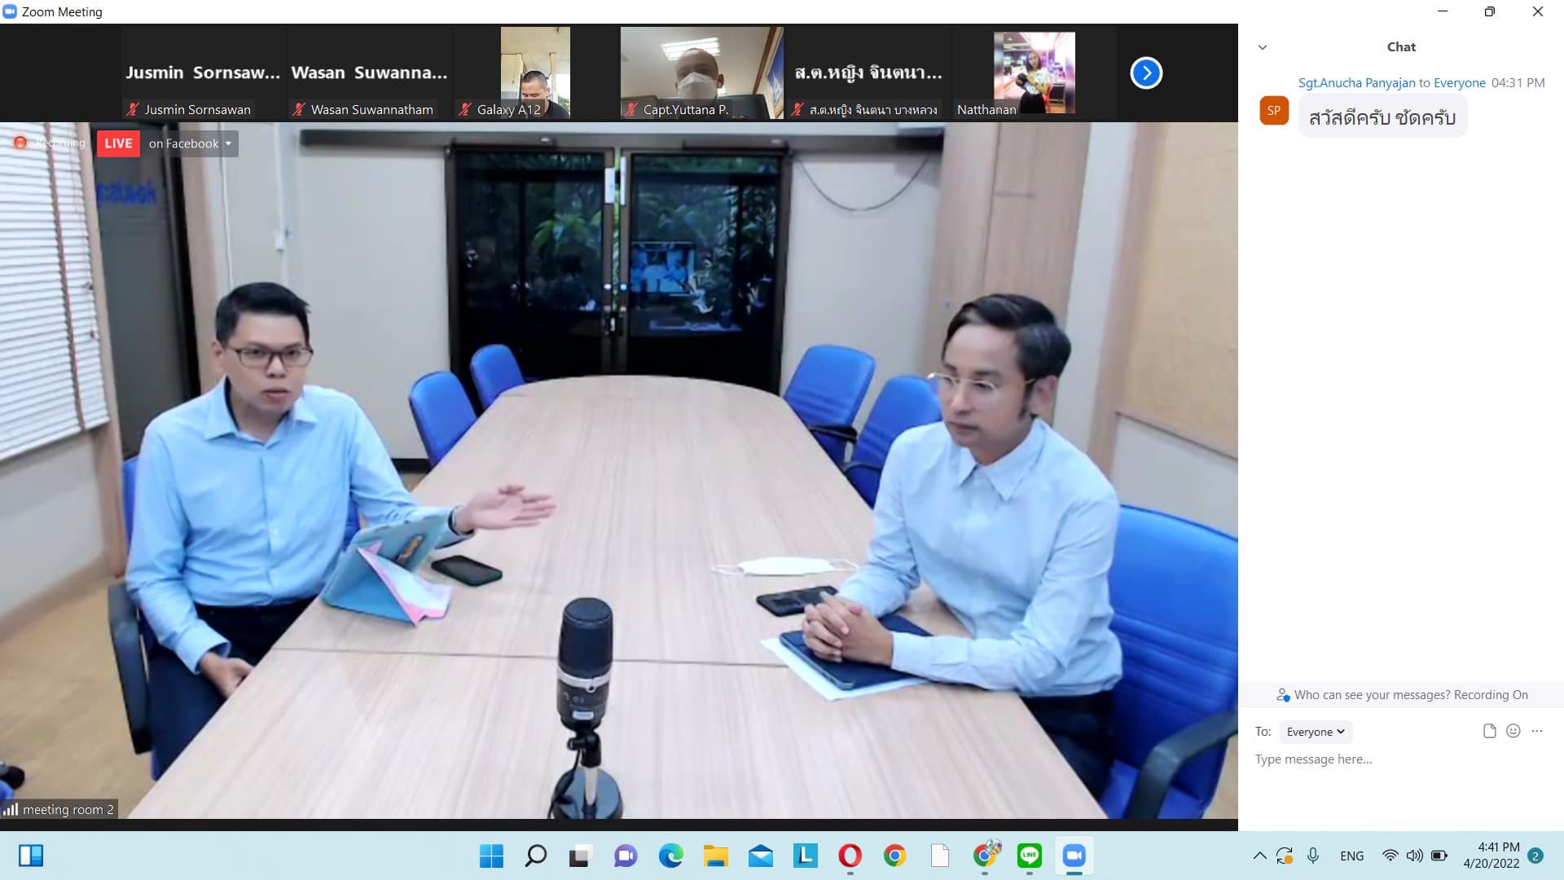
Task: Open the chat more options ellipsis
Action: [x=1536, y=731]
